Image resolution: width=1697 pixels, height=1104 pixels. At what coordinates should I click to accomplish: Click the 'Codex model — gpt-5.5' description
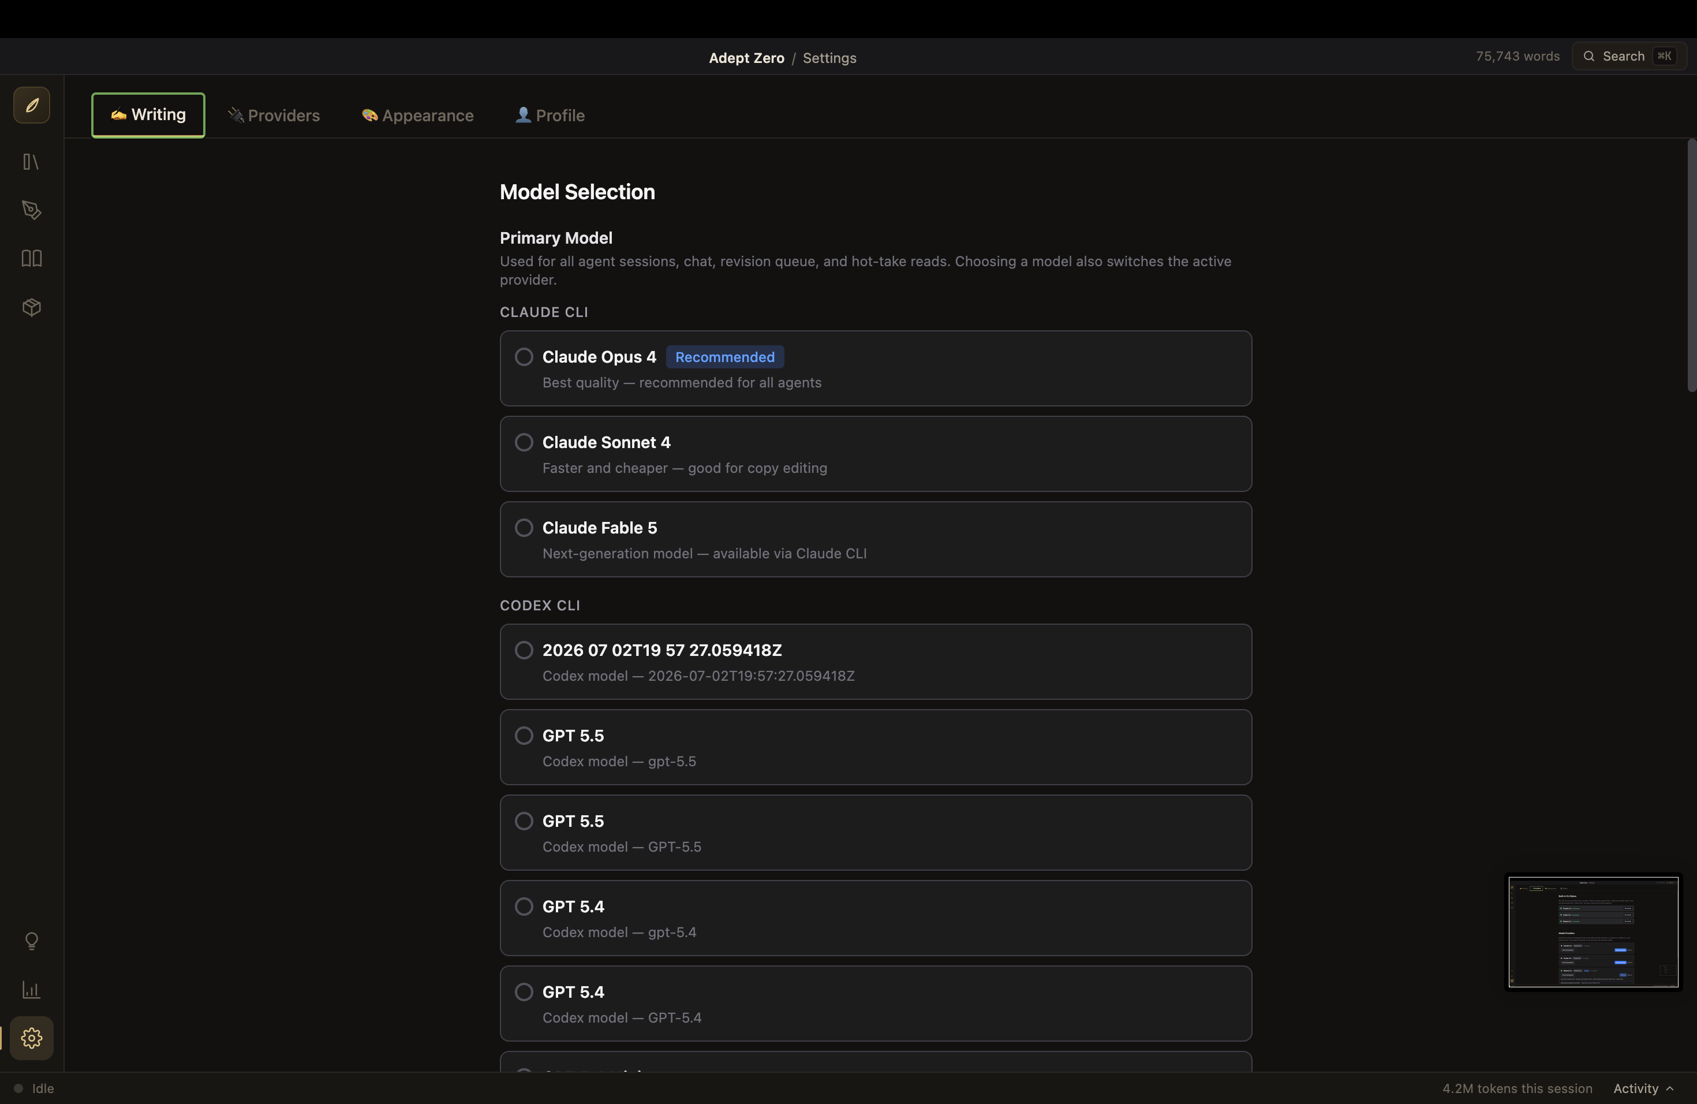pyautogui.click(x=619, y=761)
